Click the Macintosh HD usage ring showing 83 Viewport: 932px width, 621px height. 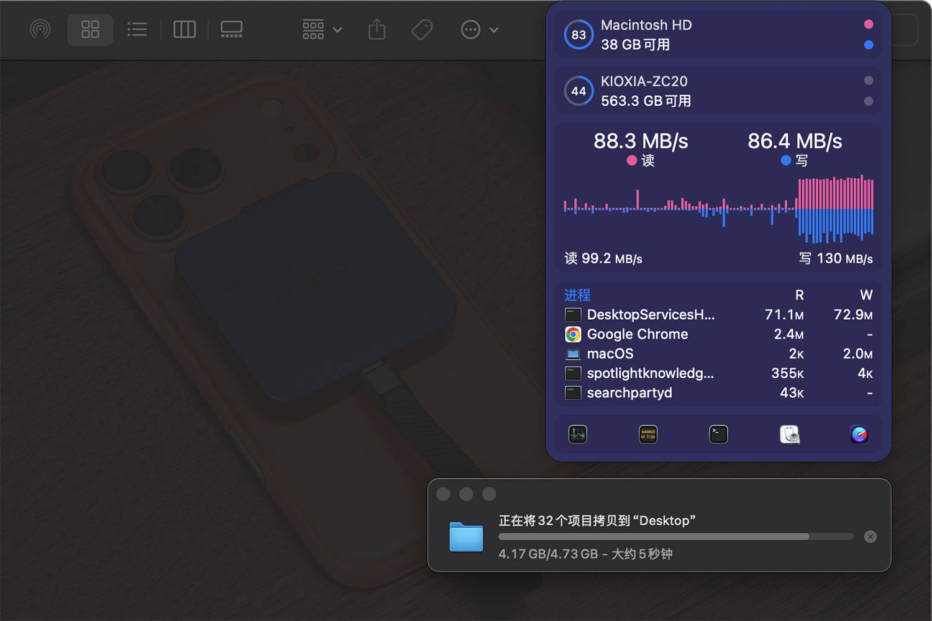click(578, 35)
